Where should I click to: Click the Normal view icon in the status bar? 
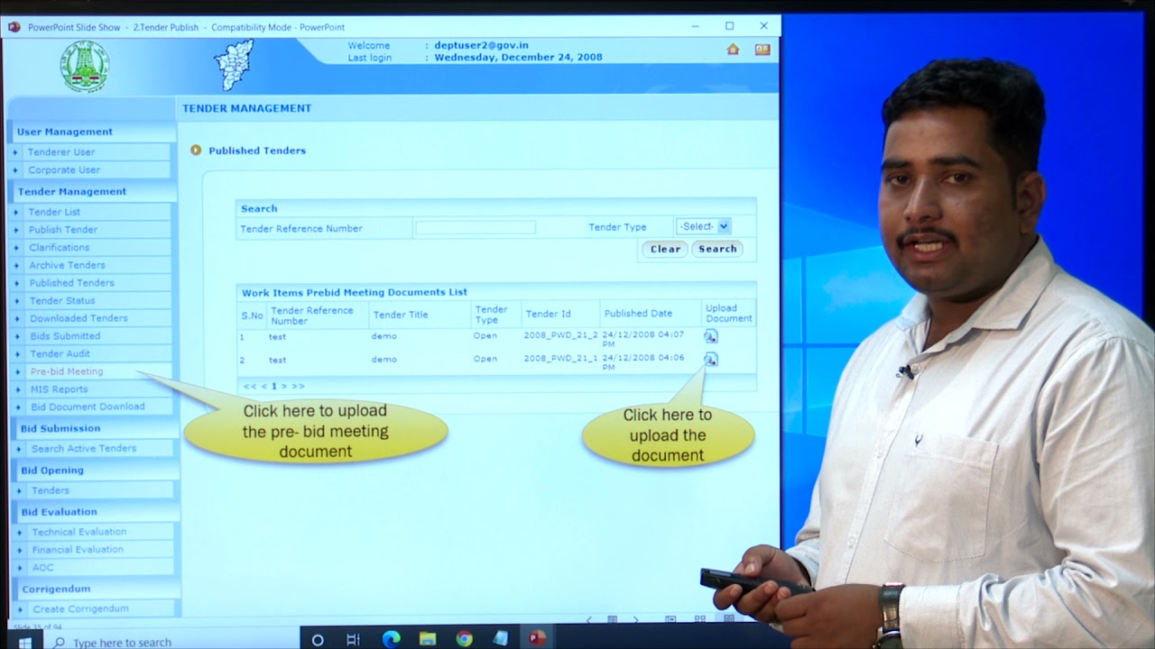670,620
